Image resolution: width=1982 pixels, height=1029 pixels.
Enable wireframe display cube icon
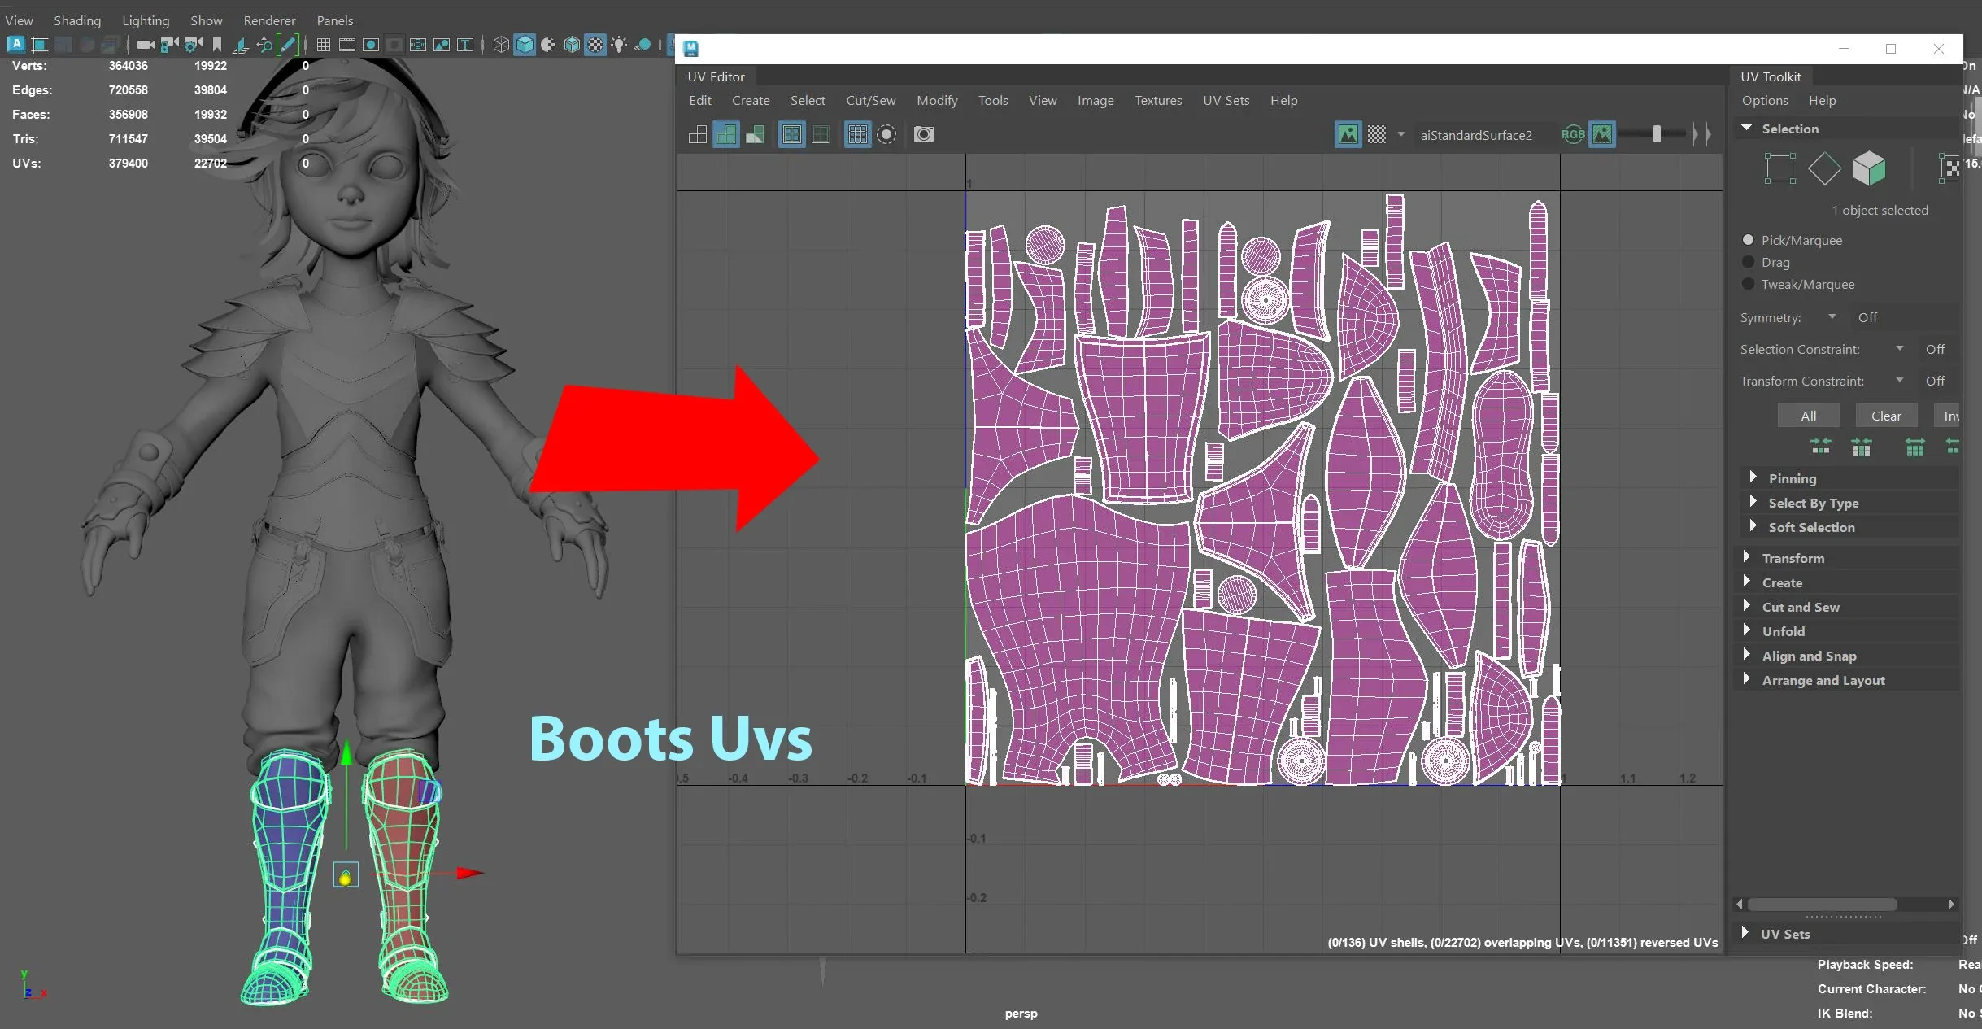click(501, 45)
